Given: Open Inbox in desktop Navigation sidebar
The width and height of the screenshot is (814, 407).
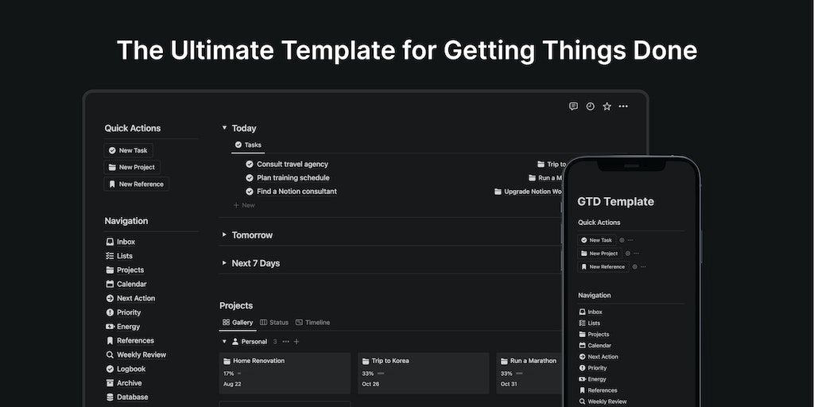Looking at the screenshot, I should (121, 242).
